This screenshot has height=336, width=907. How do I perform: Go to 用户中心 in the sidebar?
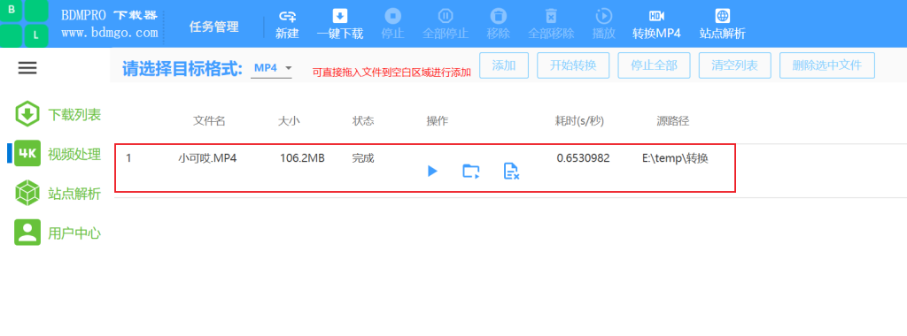click(58, 233)
